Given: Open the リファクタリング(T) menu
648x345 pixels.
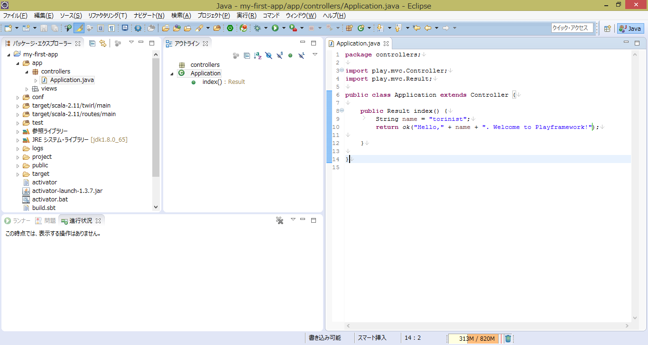Looking at the screenshot, I should point(107,16).
